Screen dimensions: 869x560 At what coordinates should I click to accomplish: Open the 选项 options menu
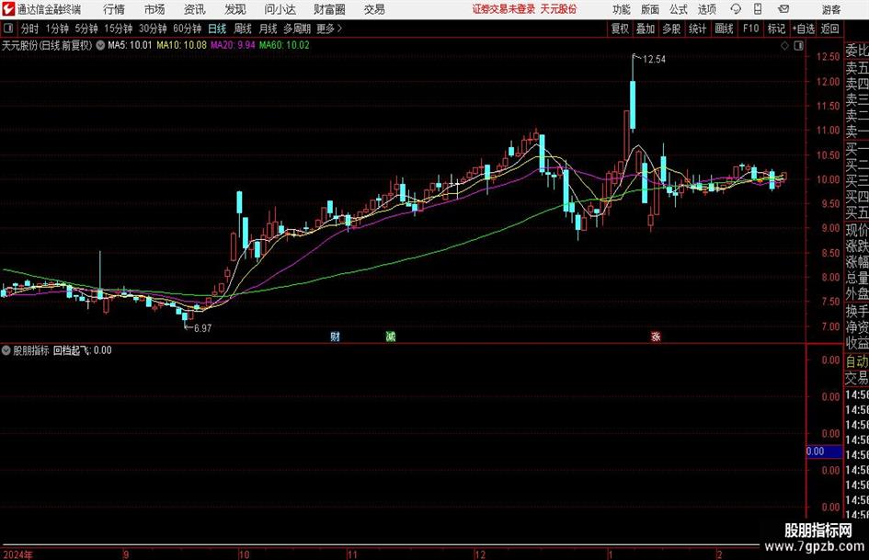(706, 9)
